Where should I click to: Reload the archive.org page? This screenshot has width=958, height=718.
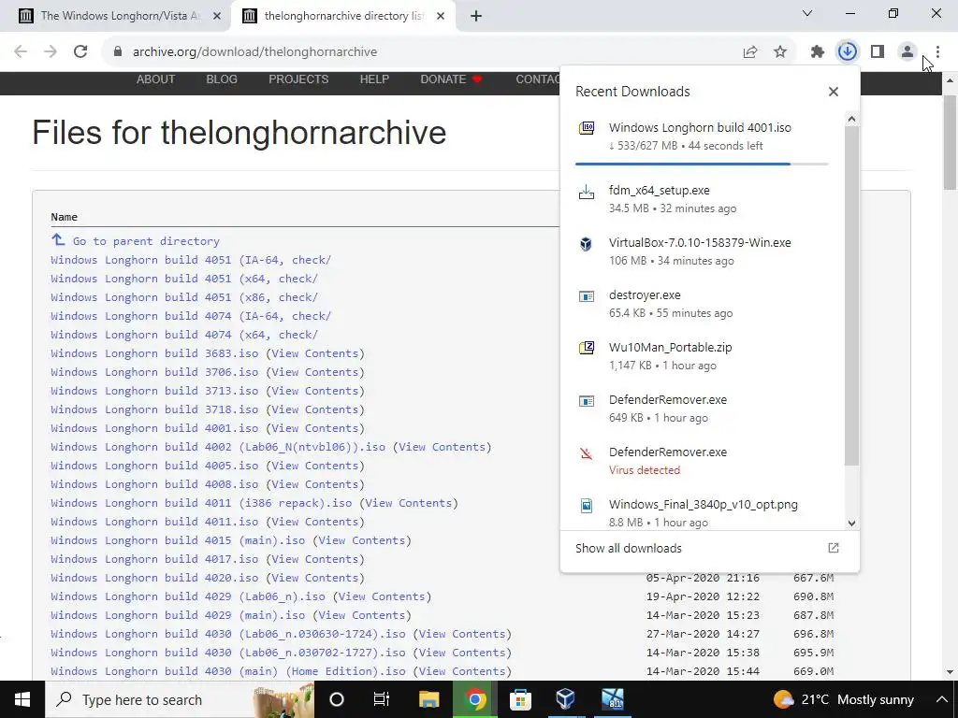pos(80,52)
